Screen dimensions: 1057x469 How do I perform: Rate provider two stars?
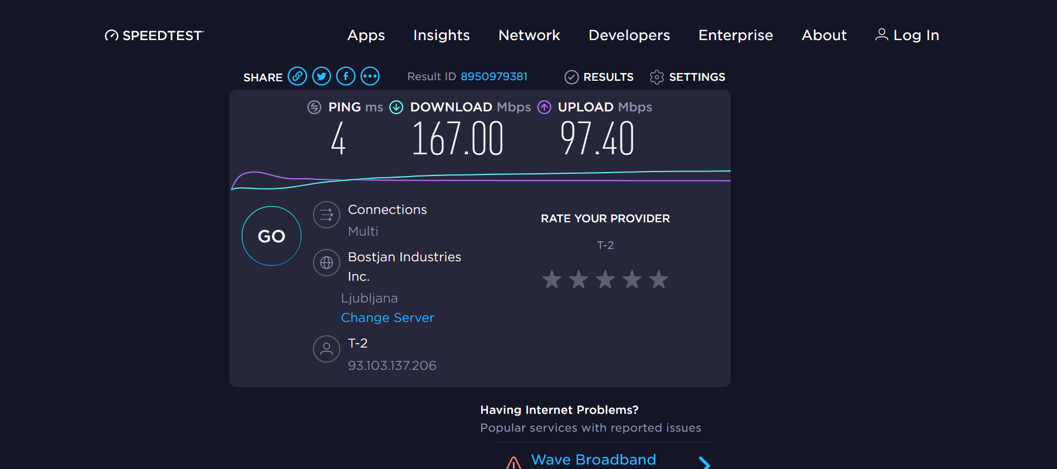point(579,279)
